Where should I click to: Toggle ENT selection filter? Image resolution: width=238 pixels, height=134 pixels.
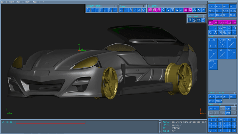point(211,23)
